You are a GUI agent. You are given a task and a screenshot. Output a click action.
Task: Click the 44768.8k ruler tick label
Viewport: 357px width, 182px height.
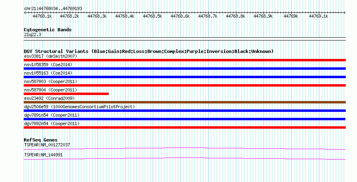point(235,16)
